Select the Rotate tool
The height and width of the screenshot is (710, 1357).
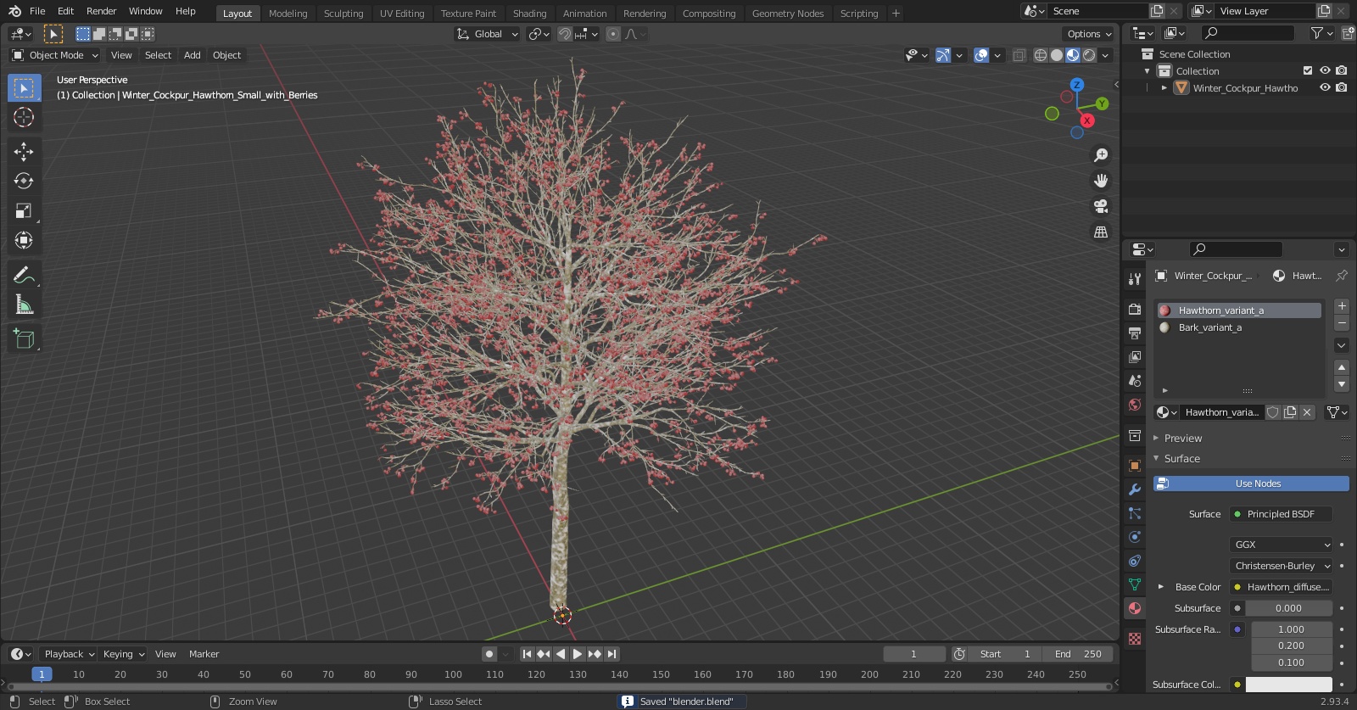tap(24, 181)
